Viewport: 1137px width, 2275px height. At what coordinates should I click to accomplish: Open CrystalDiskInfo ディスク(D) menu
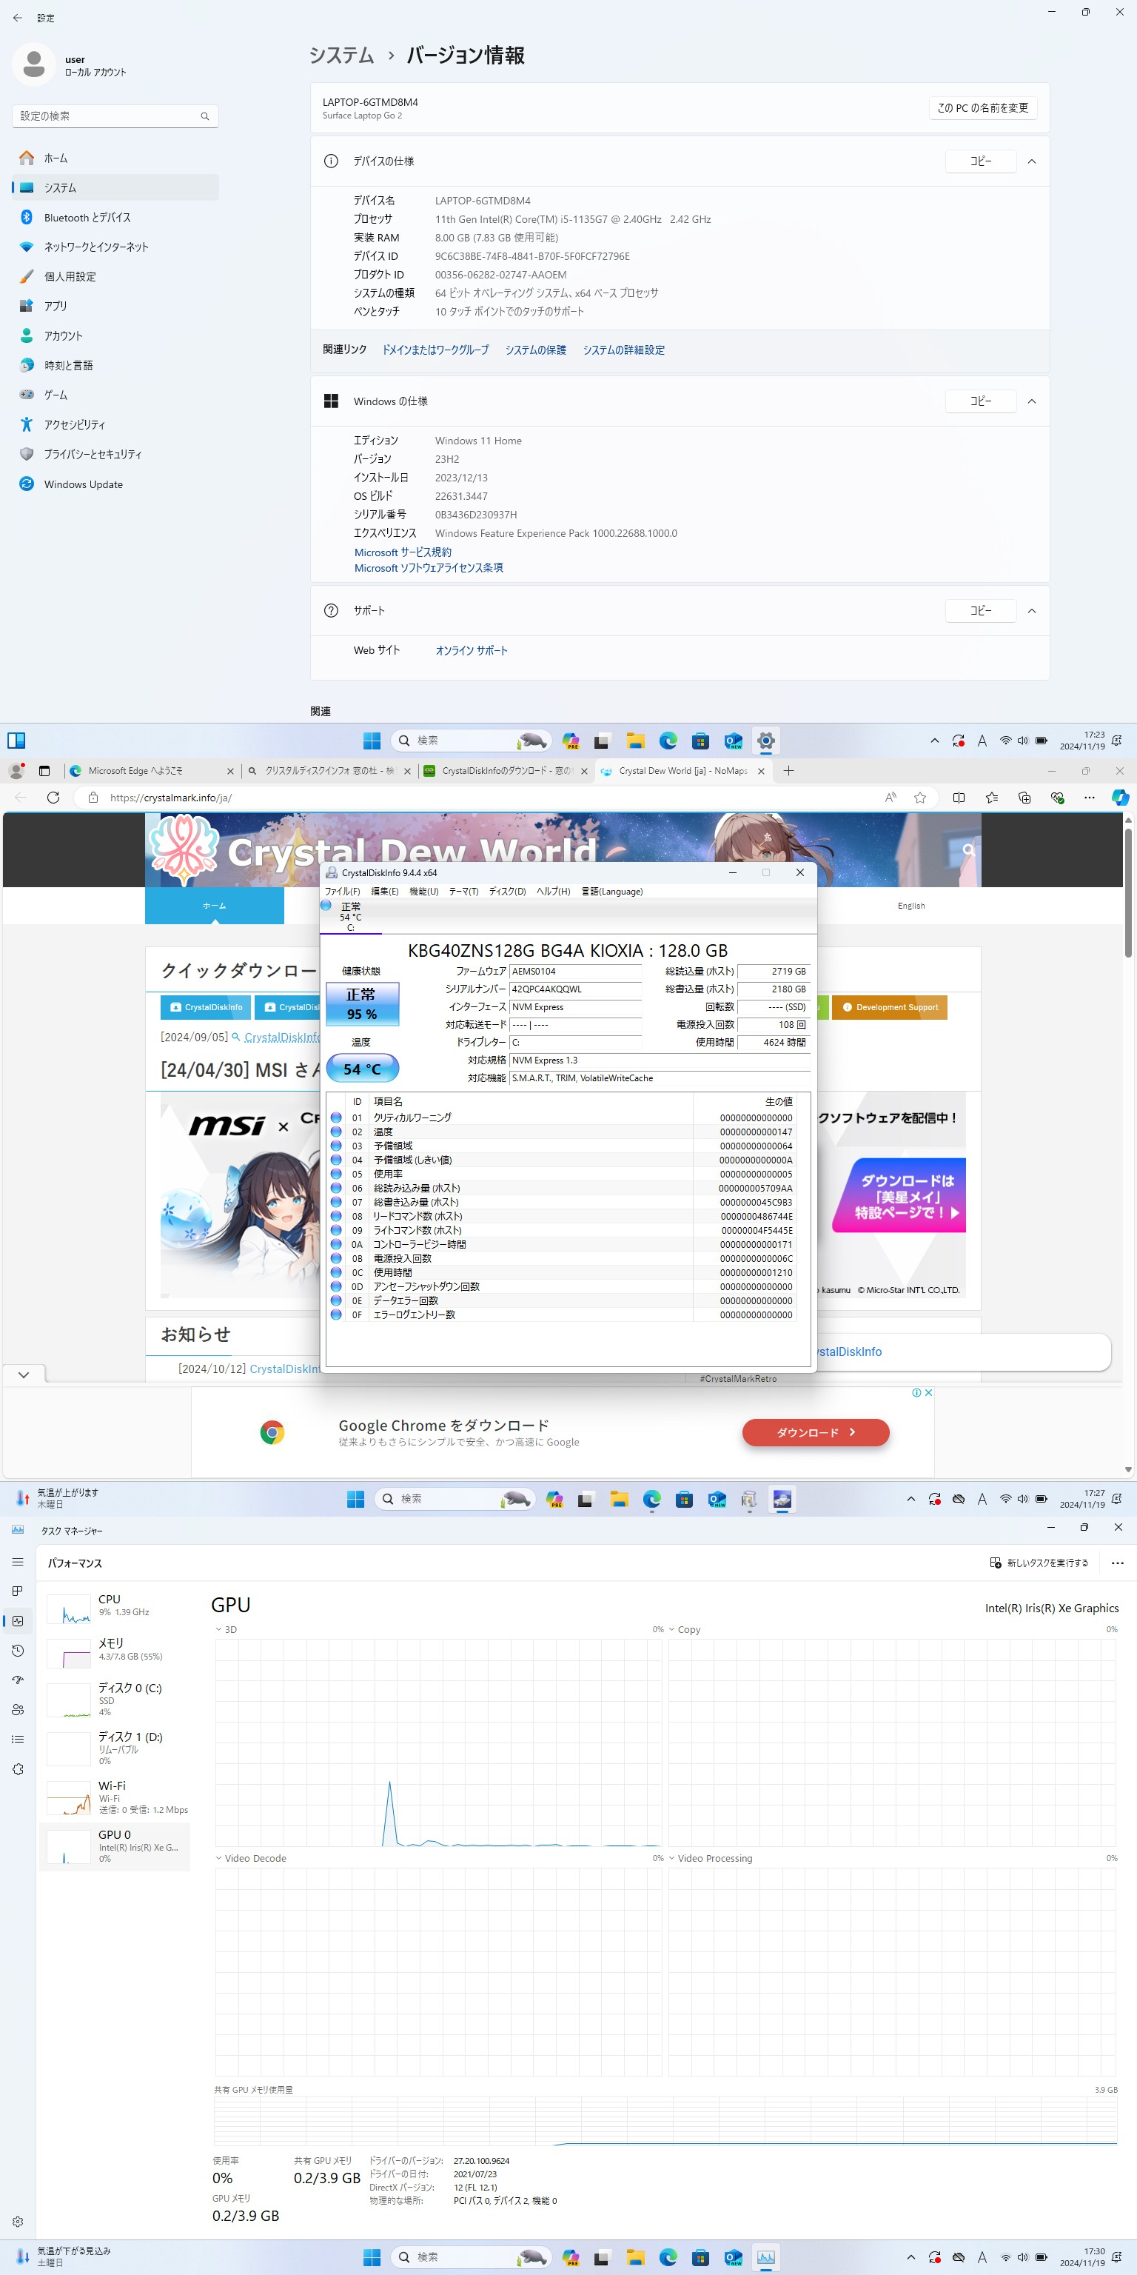508,891
